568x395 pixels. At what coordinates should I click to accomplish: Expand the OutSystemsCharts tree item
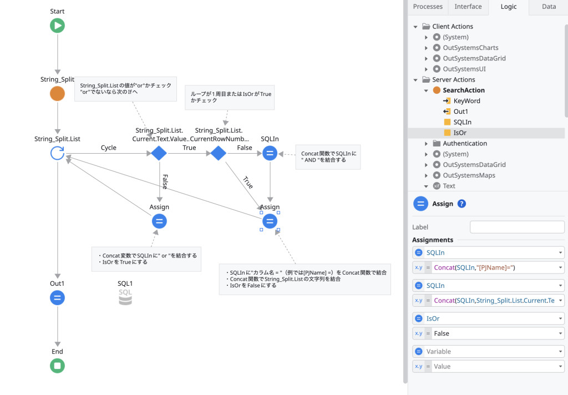tap(427, 48)
